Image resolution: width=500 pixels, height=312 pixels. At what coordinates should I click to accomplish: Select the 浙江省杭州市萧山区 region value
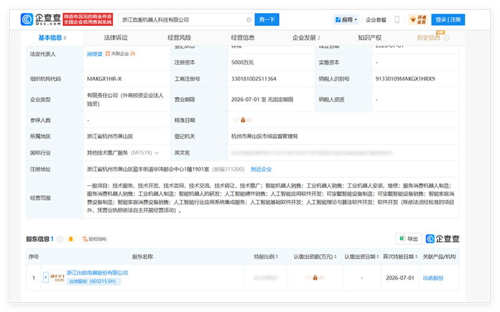coord(110,136)
